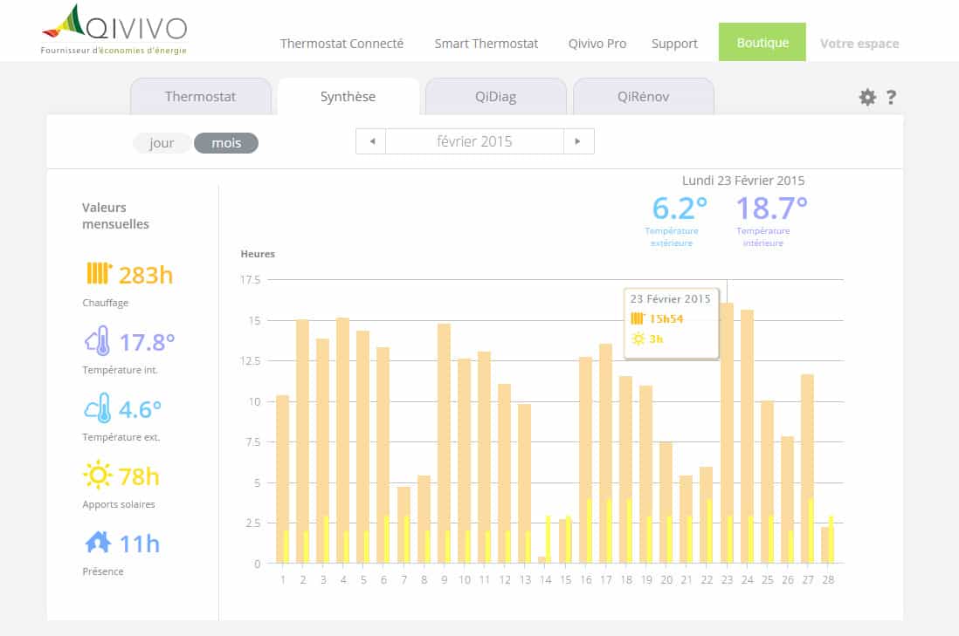The image size is (959, 636).
Task: Click day 28 on the x-axis
Action: (x=827, y=580)
